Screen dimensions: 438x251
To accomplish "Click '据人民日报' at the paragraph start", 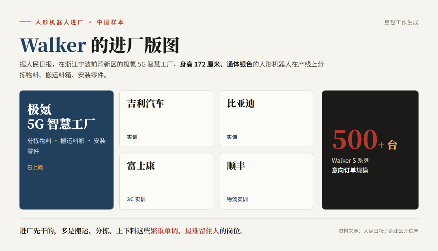I will (x=35, y=64).
